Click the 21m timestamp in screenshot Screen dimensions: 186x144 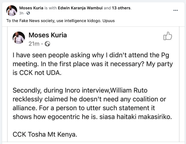(35, 43)
